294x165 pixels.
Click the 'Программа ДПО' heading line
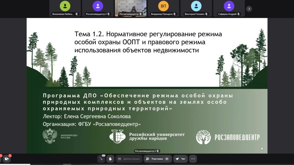(x=138, y=95)
